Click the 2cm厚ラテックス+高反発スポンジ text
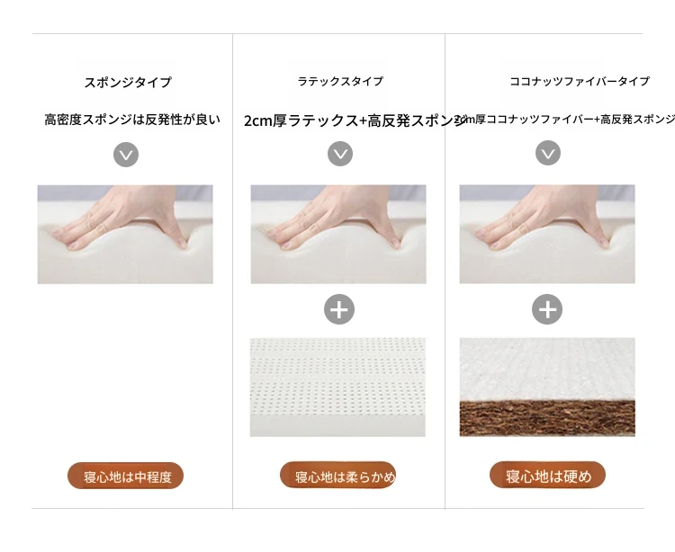 (x=355, y=120)
